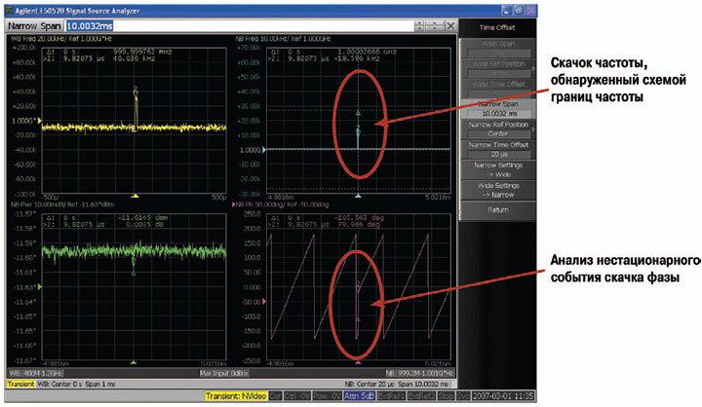702x407 pixels.
Task: Expand the Wide Ref Position submenu arrow
Action: tap(532, 68)
